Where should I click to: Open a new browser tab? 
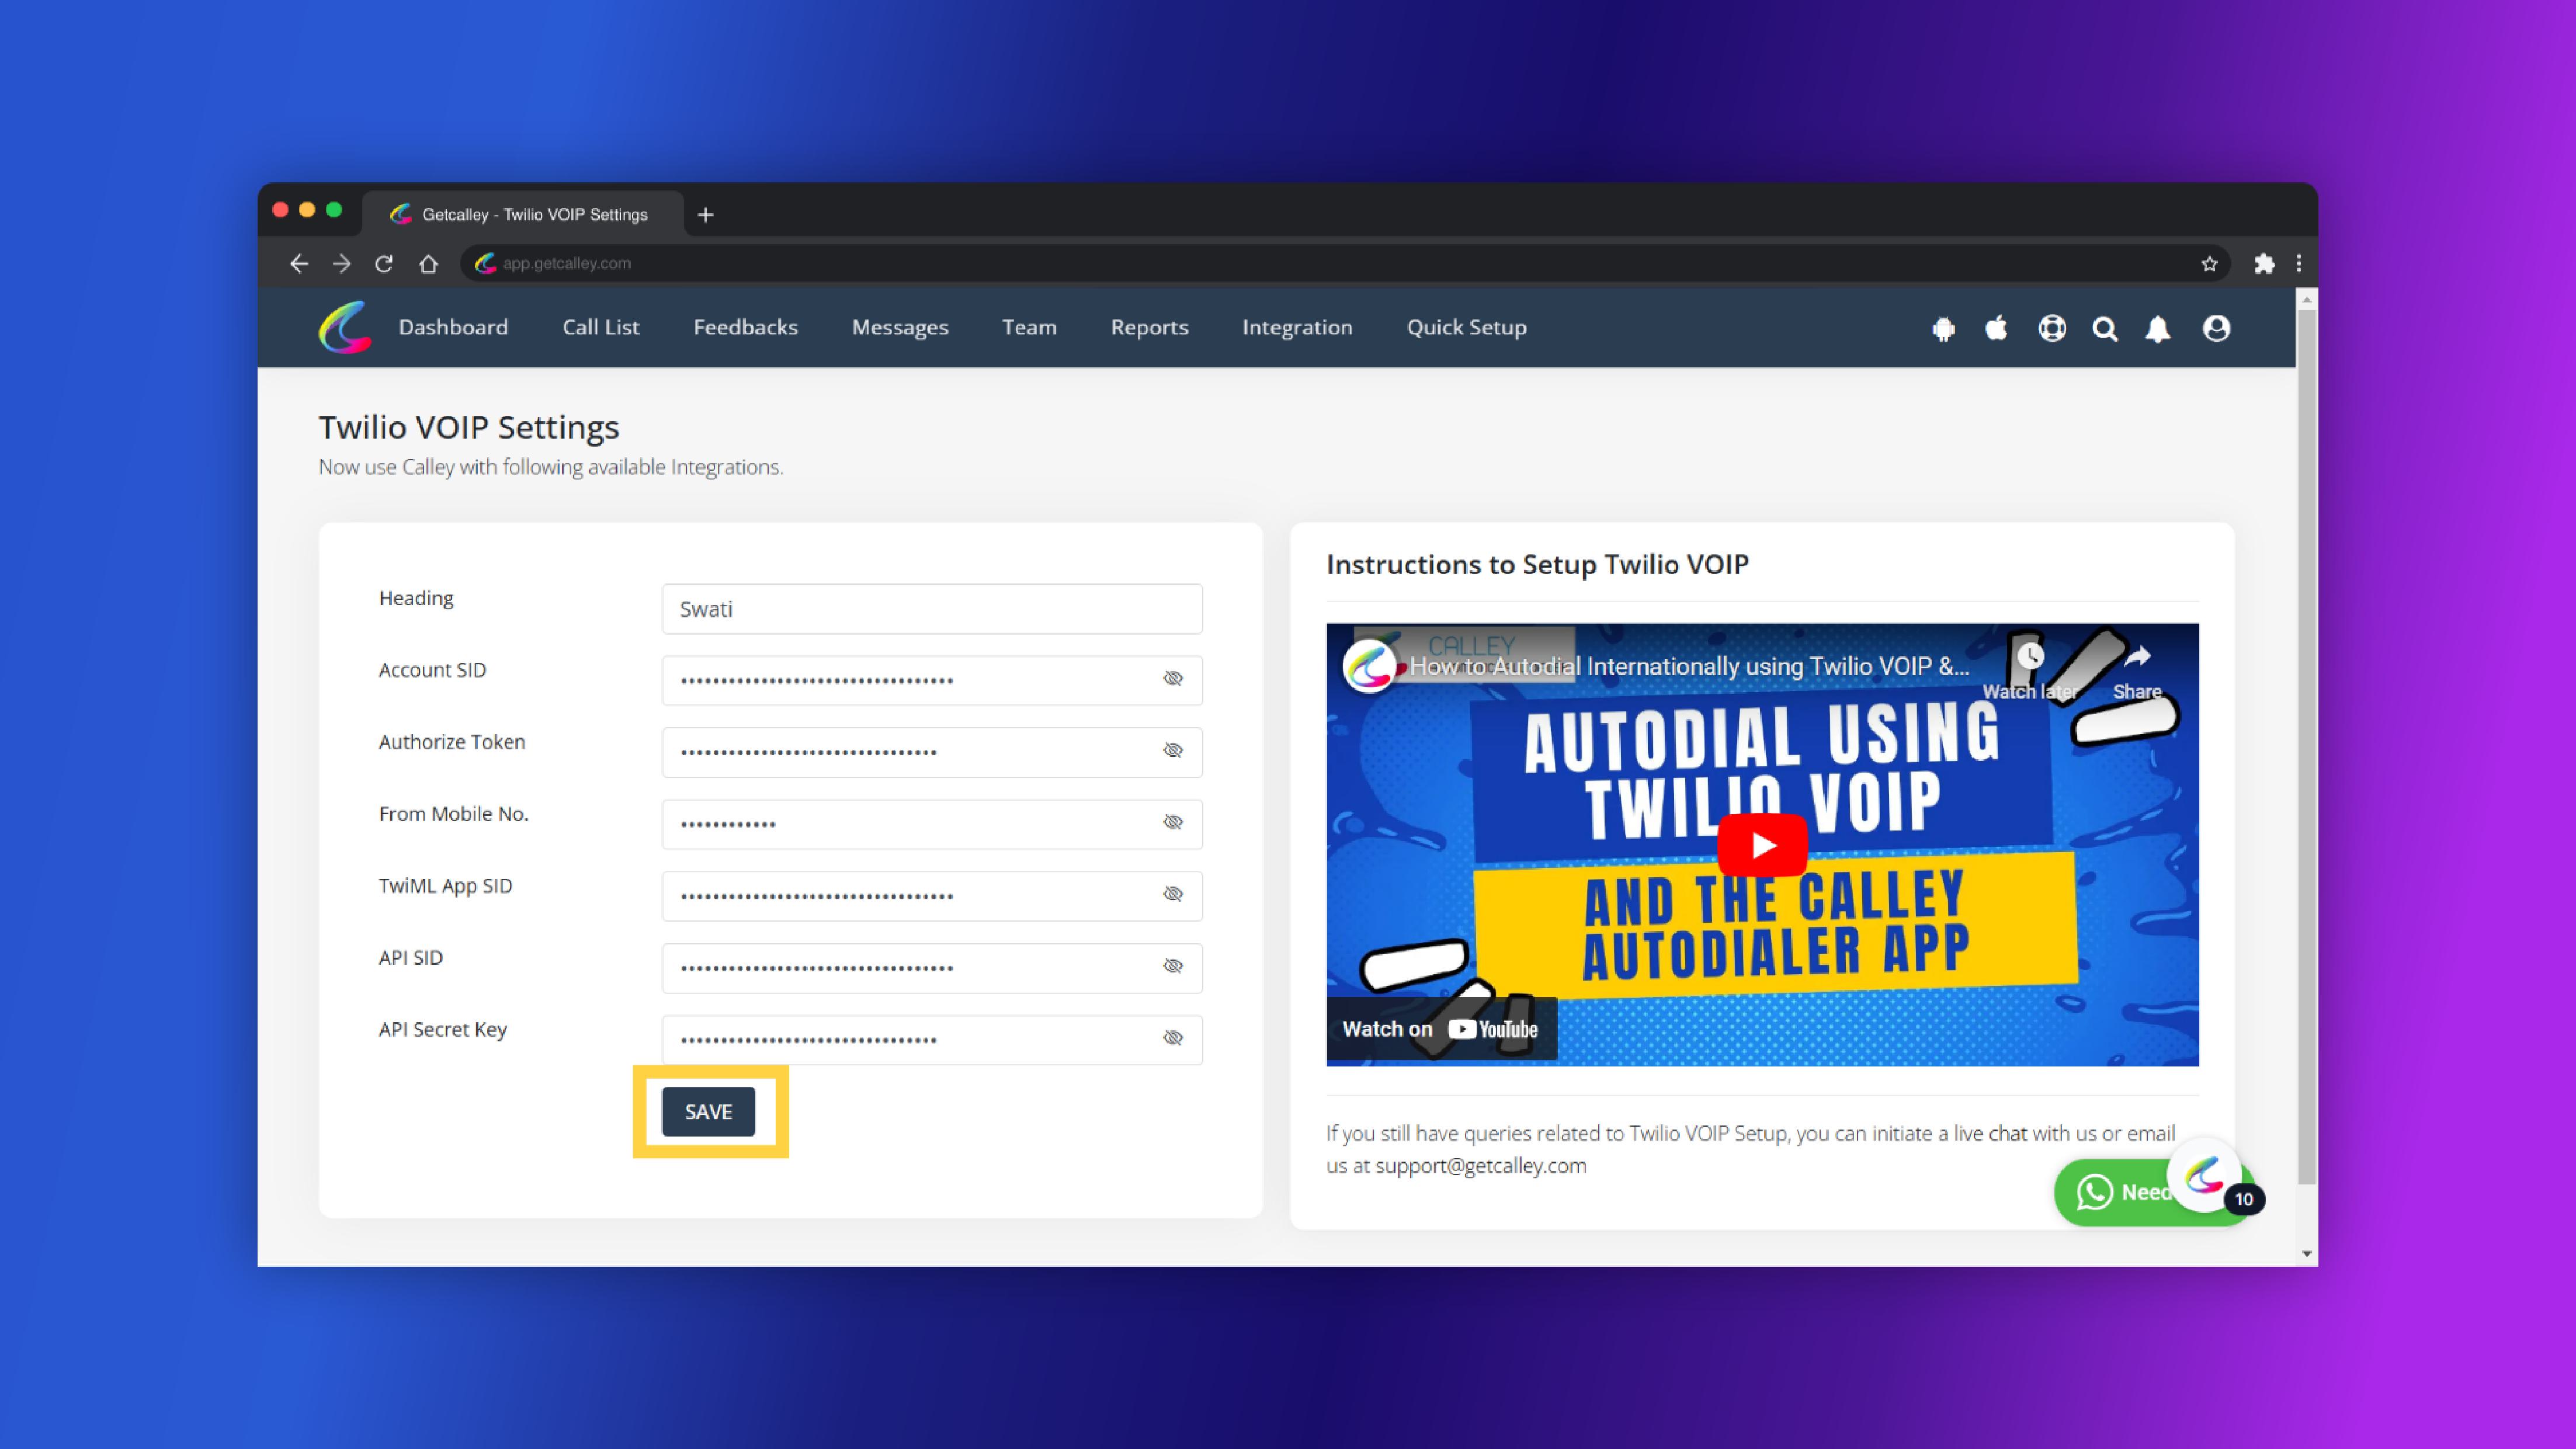(x=705, y=214)
